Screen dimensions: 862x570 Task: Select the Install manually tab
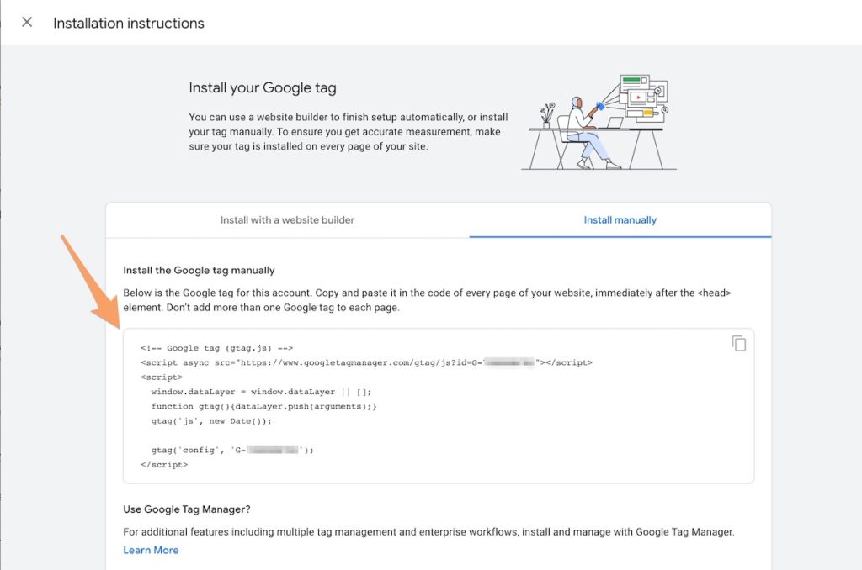click(620, 220)
